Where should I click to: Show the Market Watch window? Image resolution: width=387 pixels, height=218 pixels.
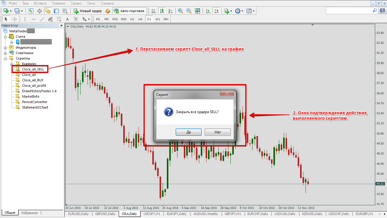coord(31,11)
